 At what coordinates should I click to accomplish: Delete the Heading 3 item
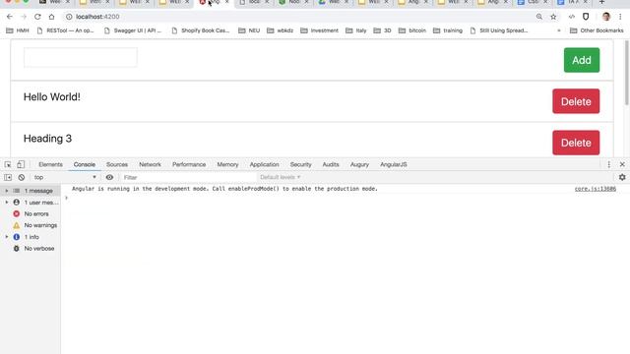click(x=576, y=143)
